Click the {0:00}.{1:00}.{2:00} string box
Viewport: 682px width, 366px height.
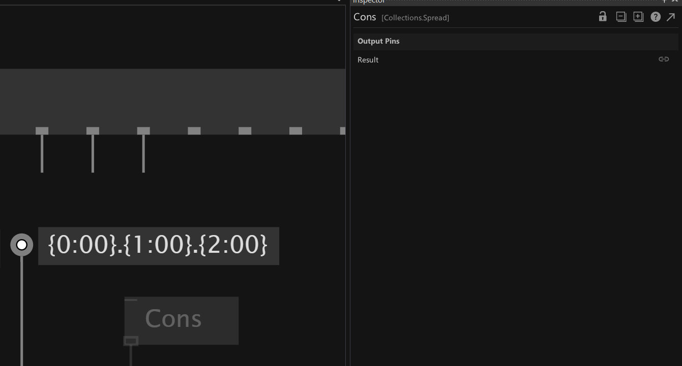[158, 246]
